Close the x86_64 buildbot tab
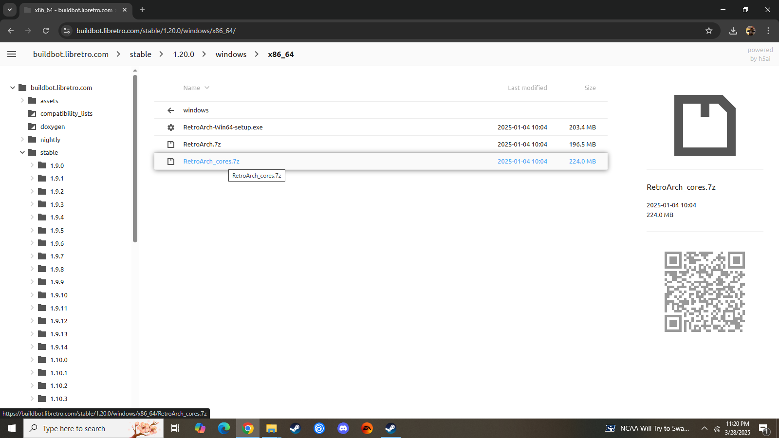The height and width of the screenshot is (438, 779). tap(125, 10)
